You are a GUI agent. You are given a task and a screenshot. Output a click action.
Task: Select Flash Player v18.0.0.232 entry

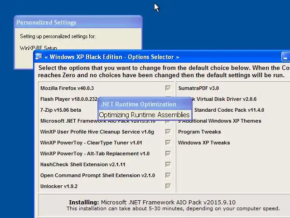point(69,99)
